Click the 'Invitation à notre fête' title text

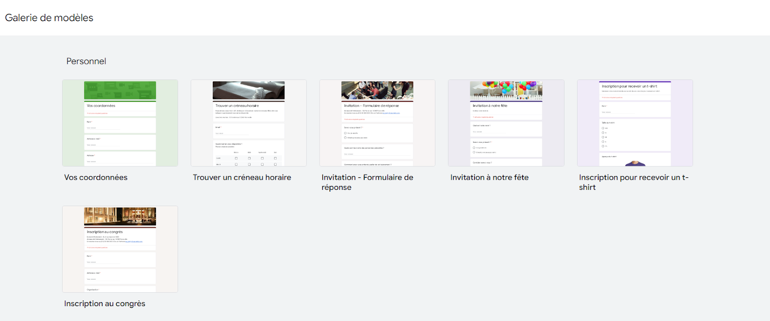point(489,177)
